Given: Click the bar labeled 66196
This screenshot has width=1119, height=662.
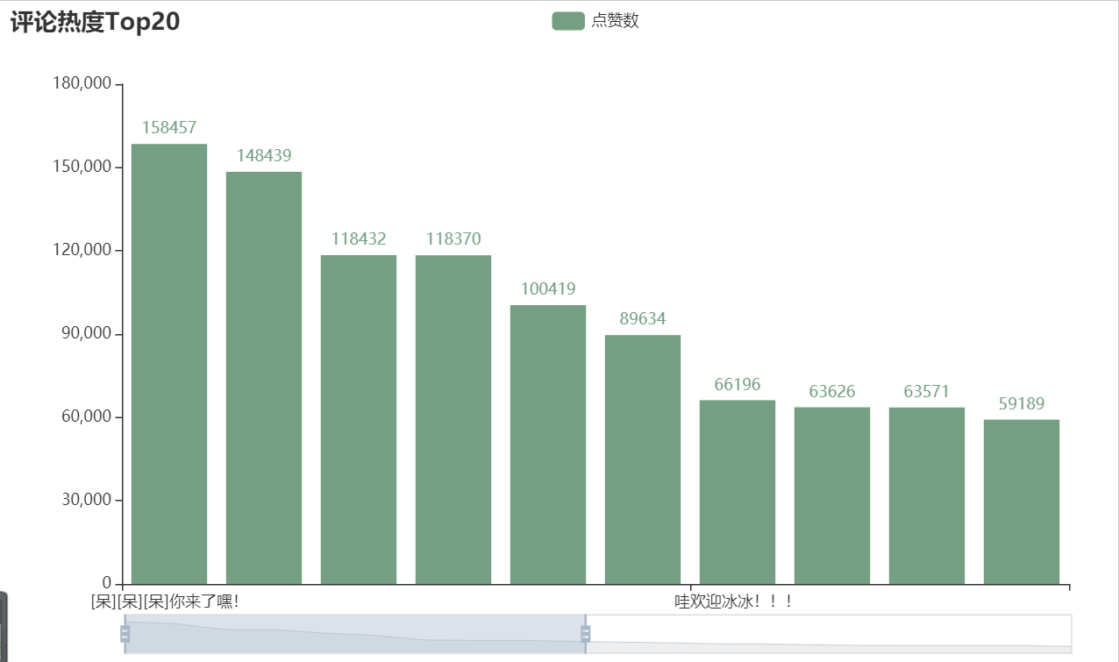Looking at the screenshot, I should click(738, 492).
